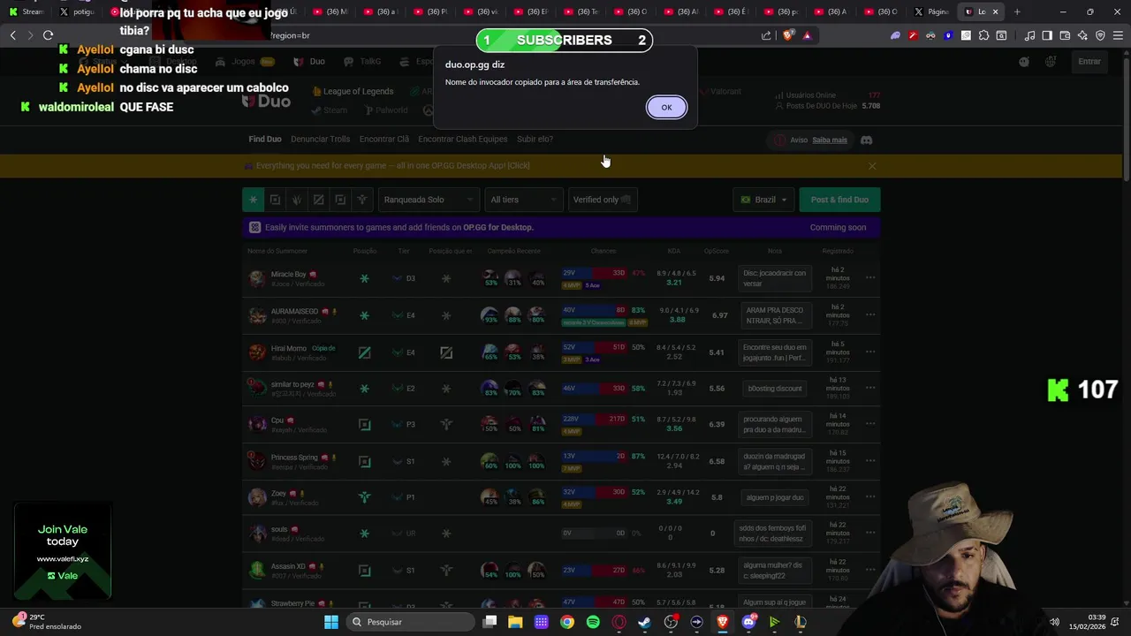Open options menu for Princess Spring row
1131x636 pixels.
[x=870, y=460]
